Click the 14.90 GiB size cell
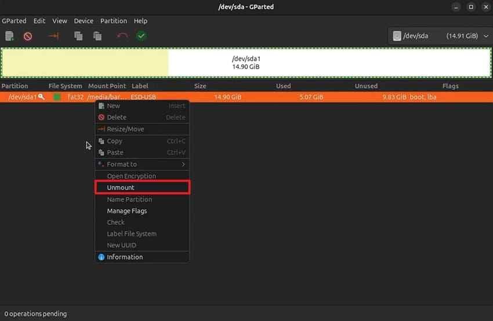493x321 pixels. pos(227,97)
